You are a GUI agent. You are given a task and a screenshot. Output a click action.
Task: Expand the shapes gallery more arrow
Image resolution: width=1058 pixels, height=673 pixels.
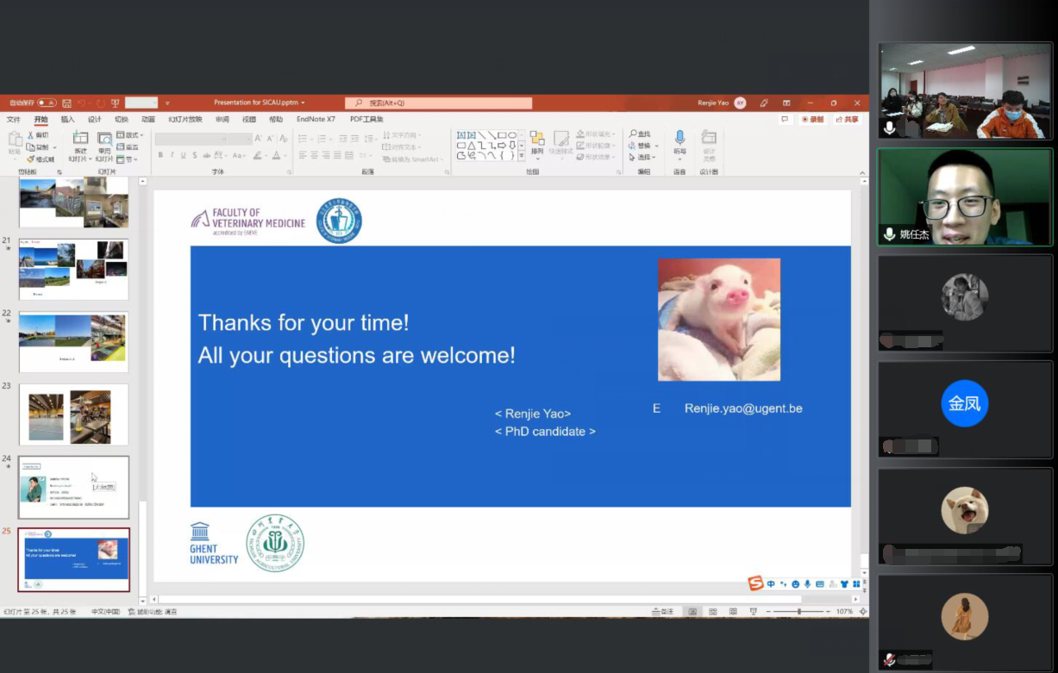pyautogui.click(x=521, y=157)
